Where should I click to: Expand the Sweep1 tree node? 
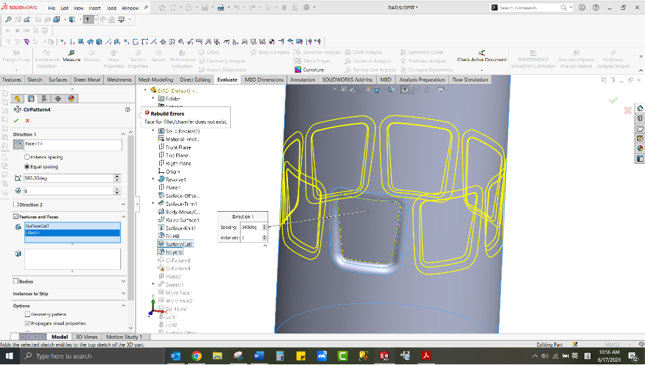[x=153, y=284]
